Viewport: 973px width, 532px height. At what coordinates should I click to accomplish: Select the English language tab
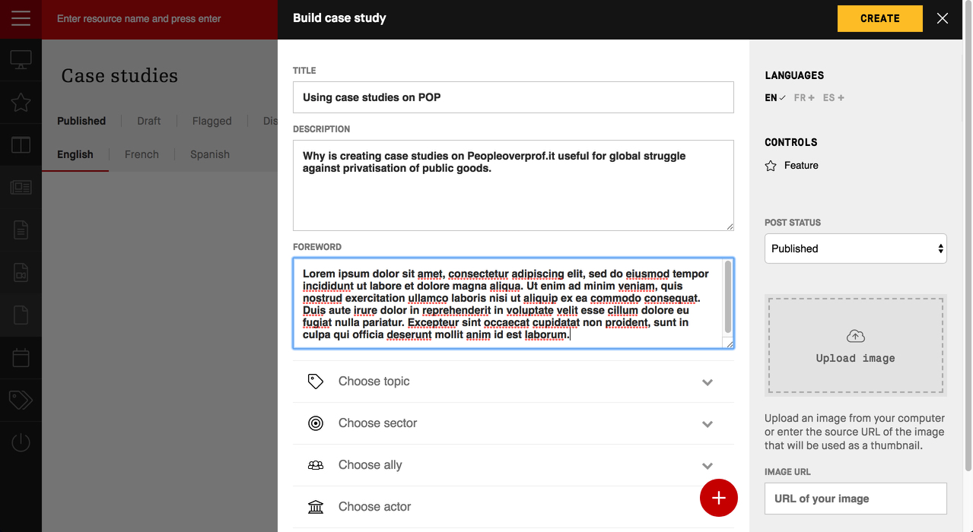pyautogui.click(x=75, y=154)
